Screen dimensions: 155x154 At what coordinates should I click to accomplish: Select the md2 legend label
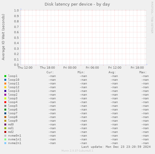pyautogui.click(x=11, y=132)
